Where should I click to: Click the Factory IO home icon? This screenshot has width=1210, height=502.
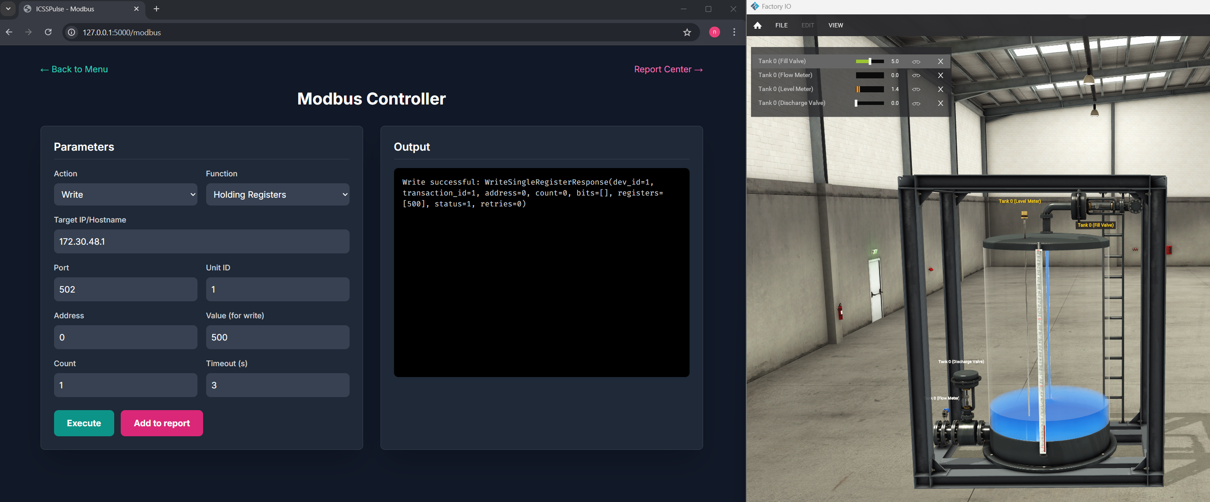point(757,25)
